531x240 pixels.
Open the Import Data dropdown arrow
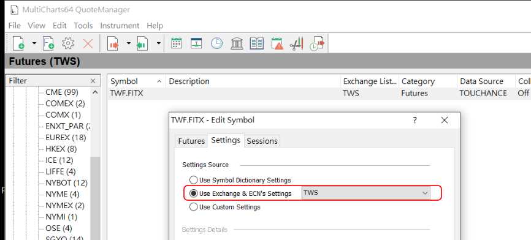click(x=128, y=43)
